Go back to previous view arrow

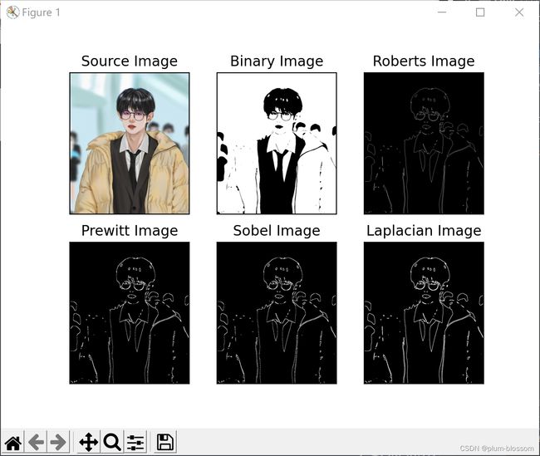click(x=37, y=442)
